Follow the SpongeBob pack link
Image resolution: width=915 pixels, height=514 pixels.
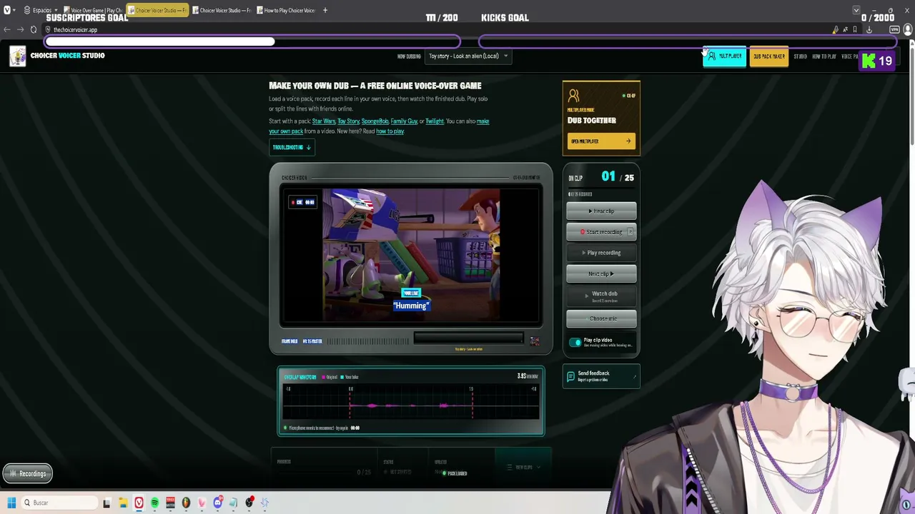click(x=375, y=121)
